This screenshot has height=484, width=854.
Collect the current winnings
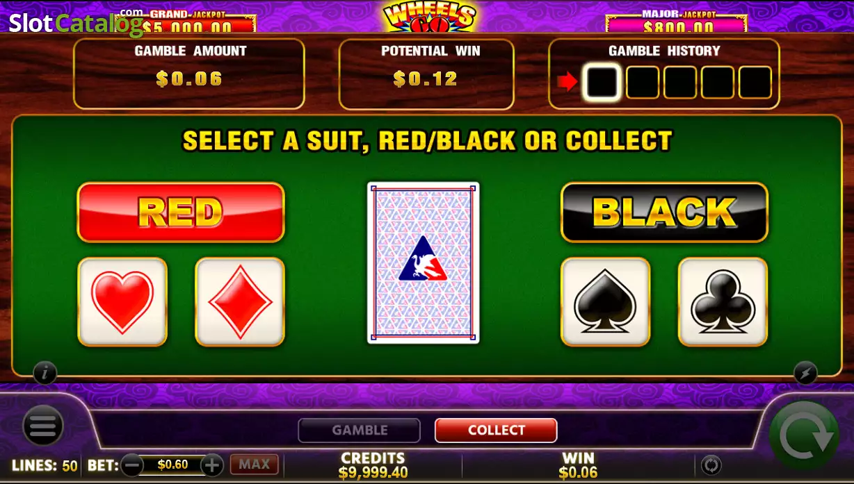click(496, 430)
